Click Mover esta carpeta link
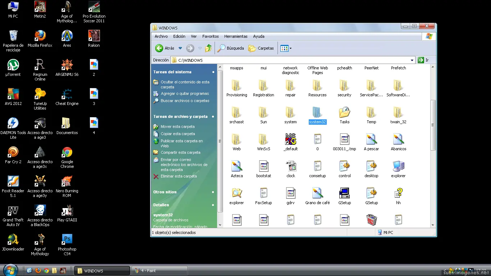 (178, 126)
